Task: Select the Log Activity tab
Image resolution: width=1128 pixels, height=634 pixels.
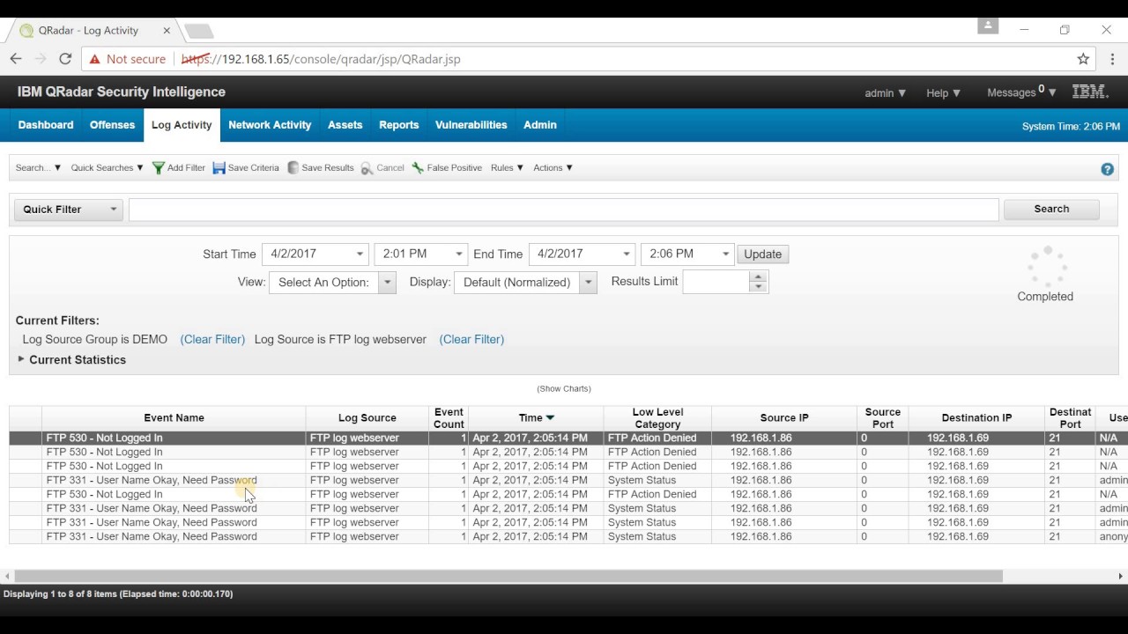Action: (x=182, y=125)
